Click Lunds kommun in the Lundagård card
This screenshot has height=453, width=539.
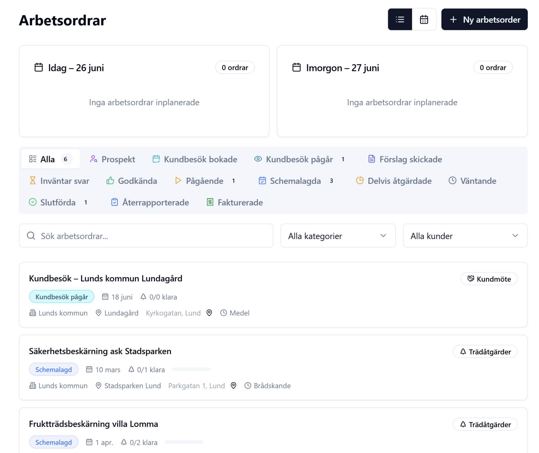click(63, 313)
